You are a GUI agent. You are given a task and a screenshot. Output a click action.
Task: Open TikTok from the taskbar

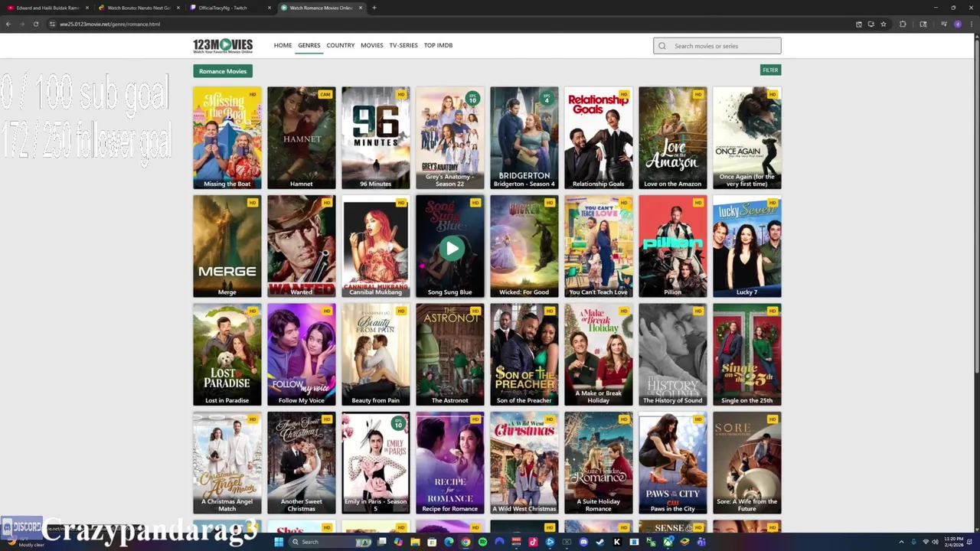click(533, 542)
